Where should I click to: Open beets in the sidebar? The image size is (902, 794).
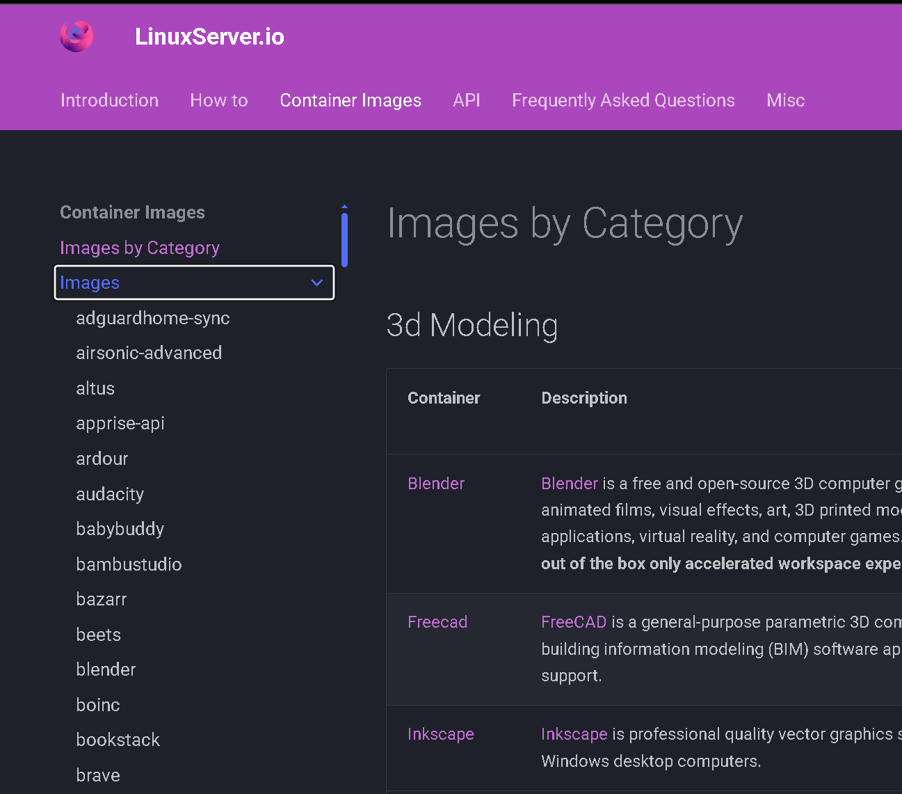[x=98, y=635]
